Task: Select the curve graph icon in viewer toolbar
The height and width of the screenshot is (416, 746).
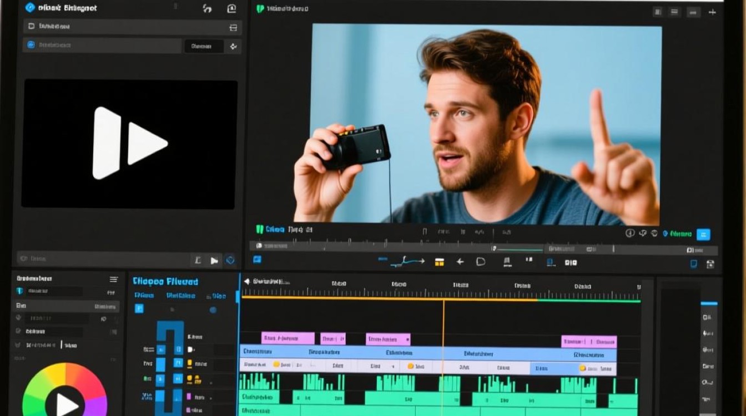Action: [406, 261]
